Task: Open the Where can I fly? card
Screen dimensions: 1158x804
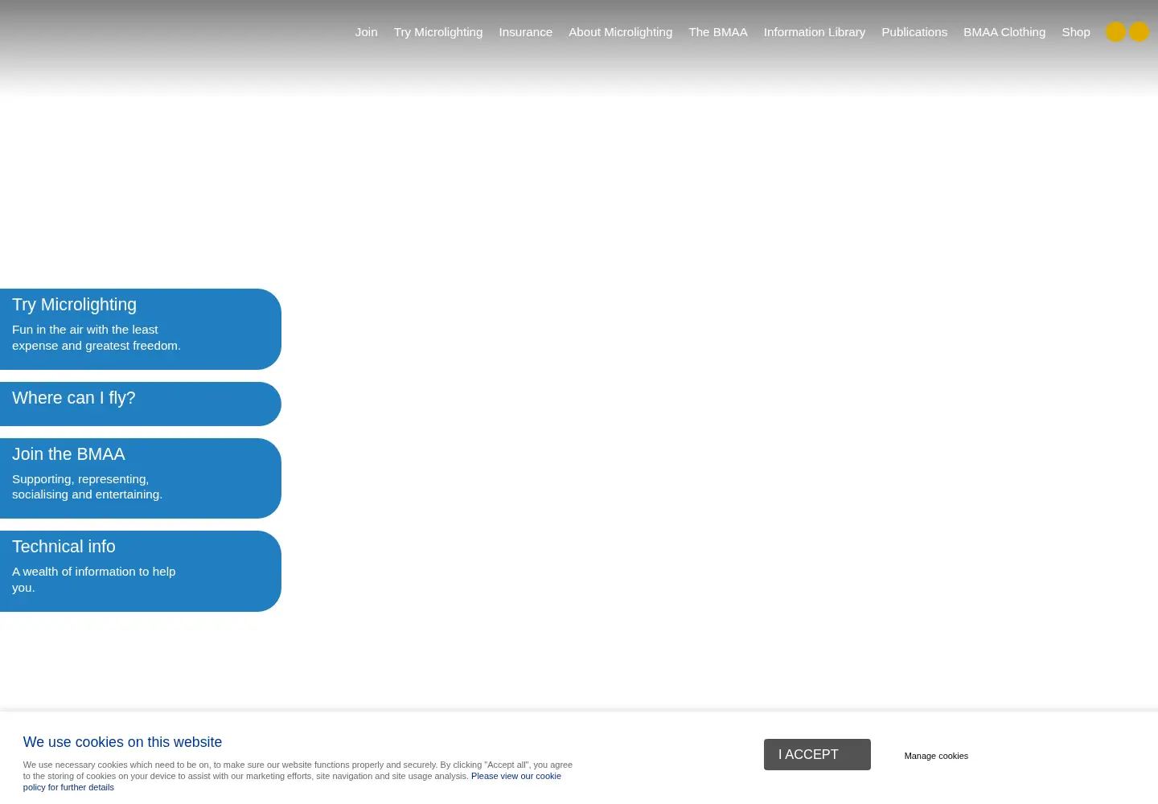Action: point(140,404)
